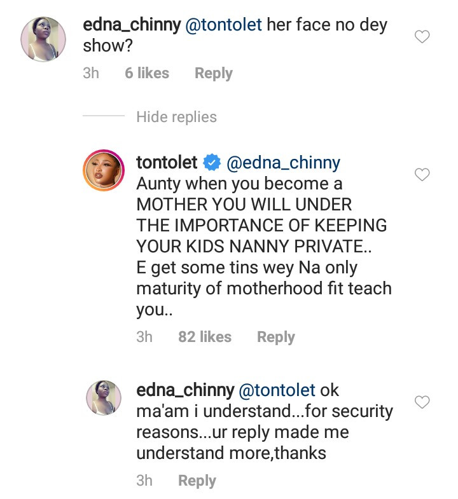Click the @tontolet mention in bottom reply
Screen dimensions: 458x499
277,390
